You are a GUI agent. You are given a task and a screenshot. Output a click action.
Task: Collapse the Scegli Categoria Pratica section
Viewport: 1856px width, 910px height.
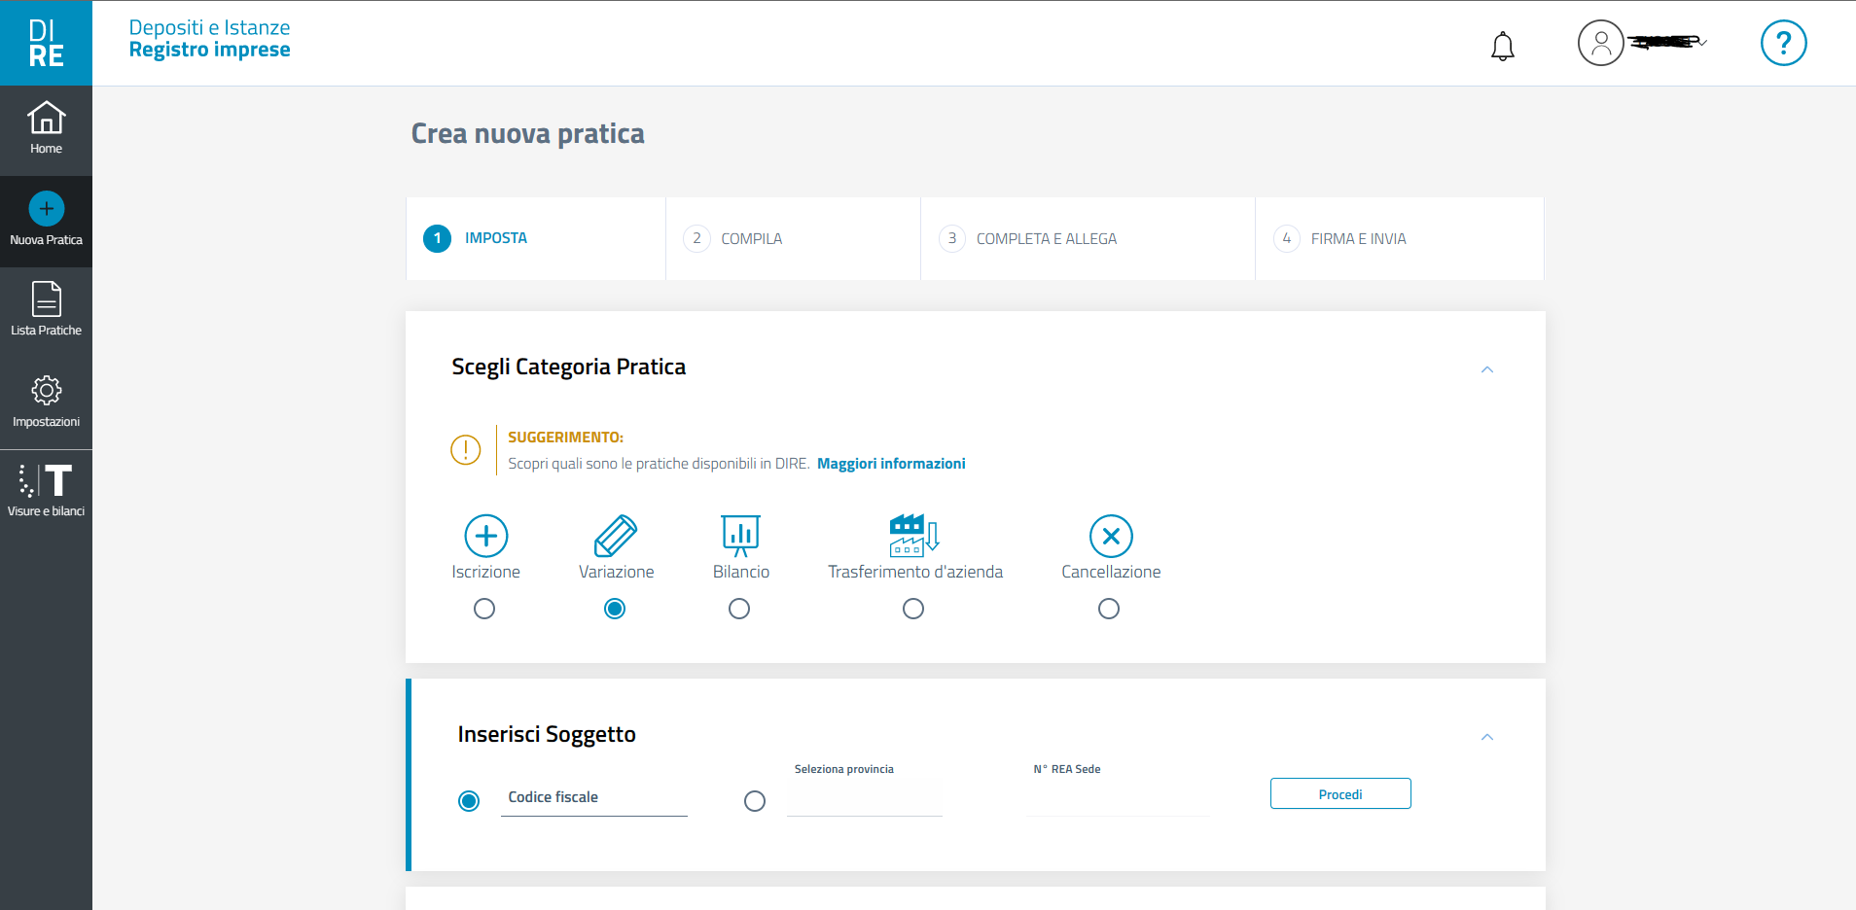click(1486, 369)
